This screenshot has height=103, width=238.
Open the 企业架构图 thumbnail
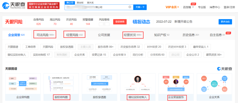click(23, 87)
